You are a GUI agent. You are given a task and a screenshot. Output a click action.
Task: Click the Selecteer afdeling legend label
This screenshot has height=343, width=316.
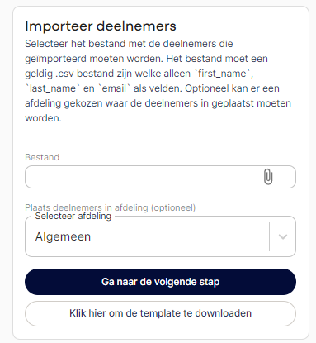pyautogui.click(x=73, y=216)
